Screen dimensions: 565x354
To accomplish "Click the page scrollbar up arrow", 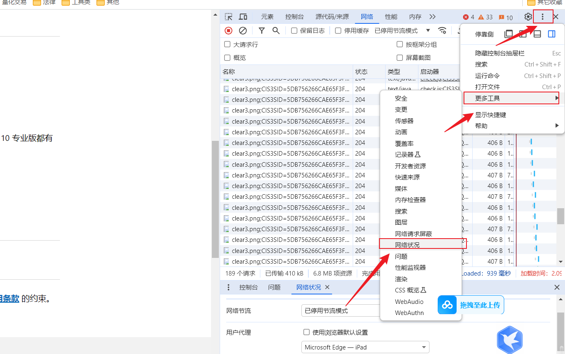I will 215,15.
